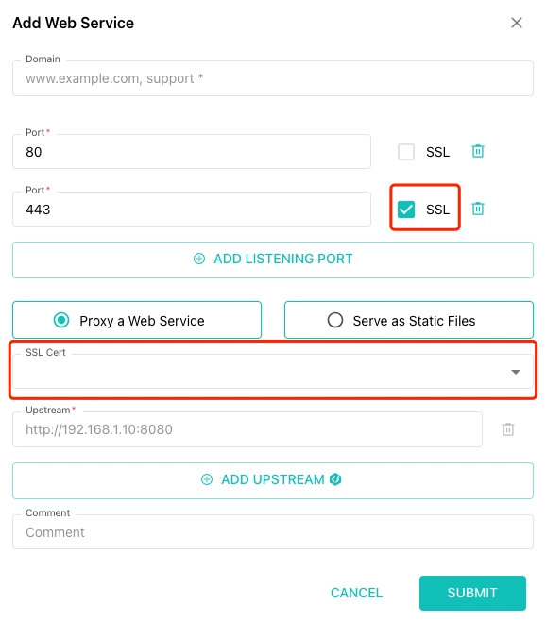Submit the web service form
This screenshot has height=621, width=546.
(472, 593)
